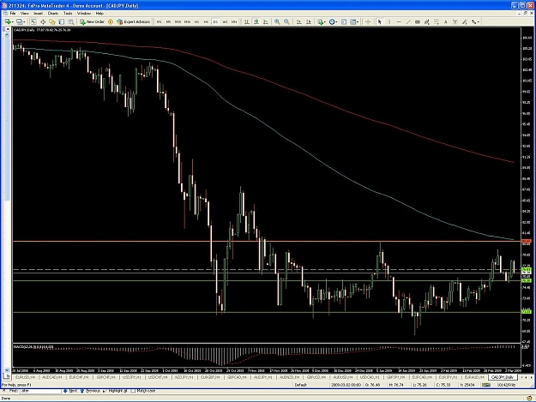Image resolution: width=536 pixels, height=402 pixels.
Task: Open the Window menu
Action: pyautogui.click(x=84, y=14)
